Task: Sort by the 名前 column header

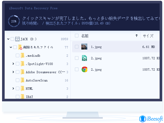Action: pyautogui.click(x=85, y=36)
